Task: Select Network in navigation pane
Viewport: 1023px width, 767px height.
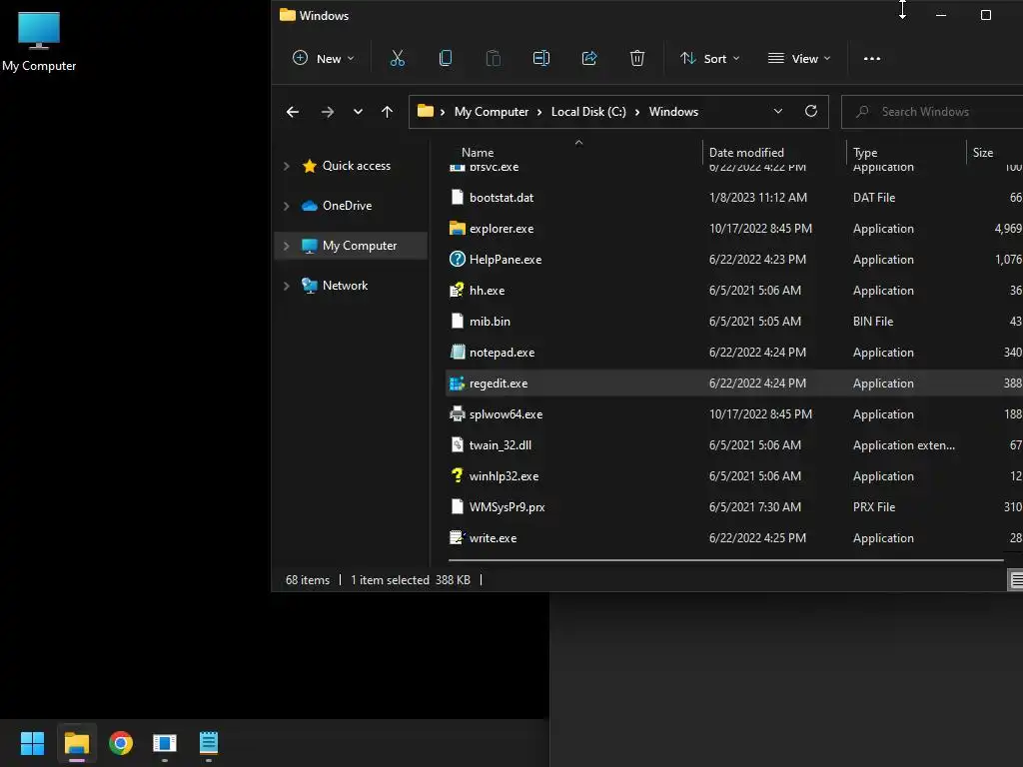Action: 345,286
